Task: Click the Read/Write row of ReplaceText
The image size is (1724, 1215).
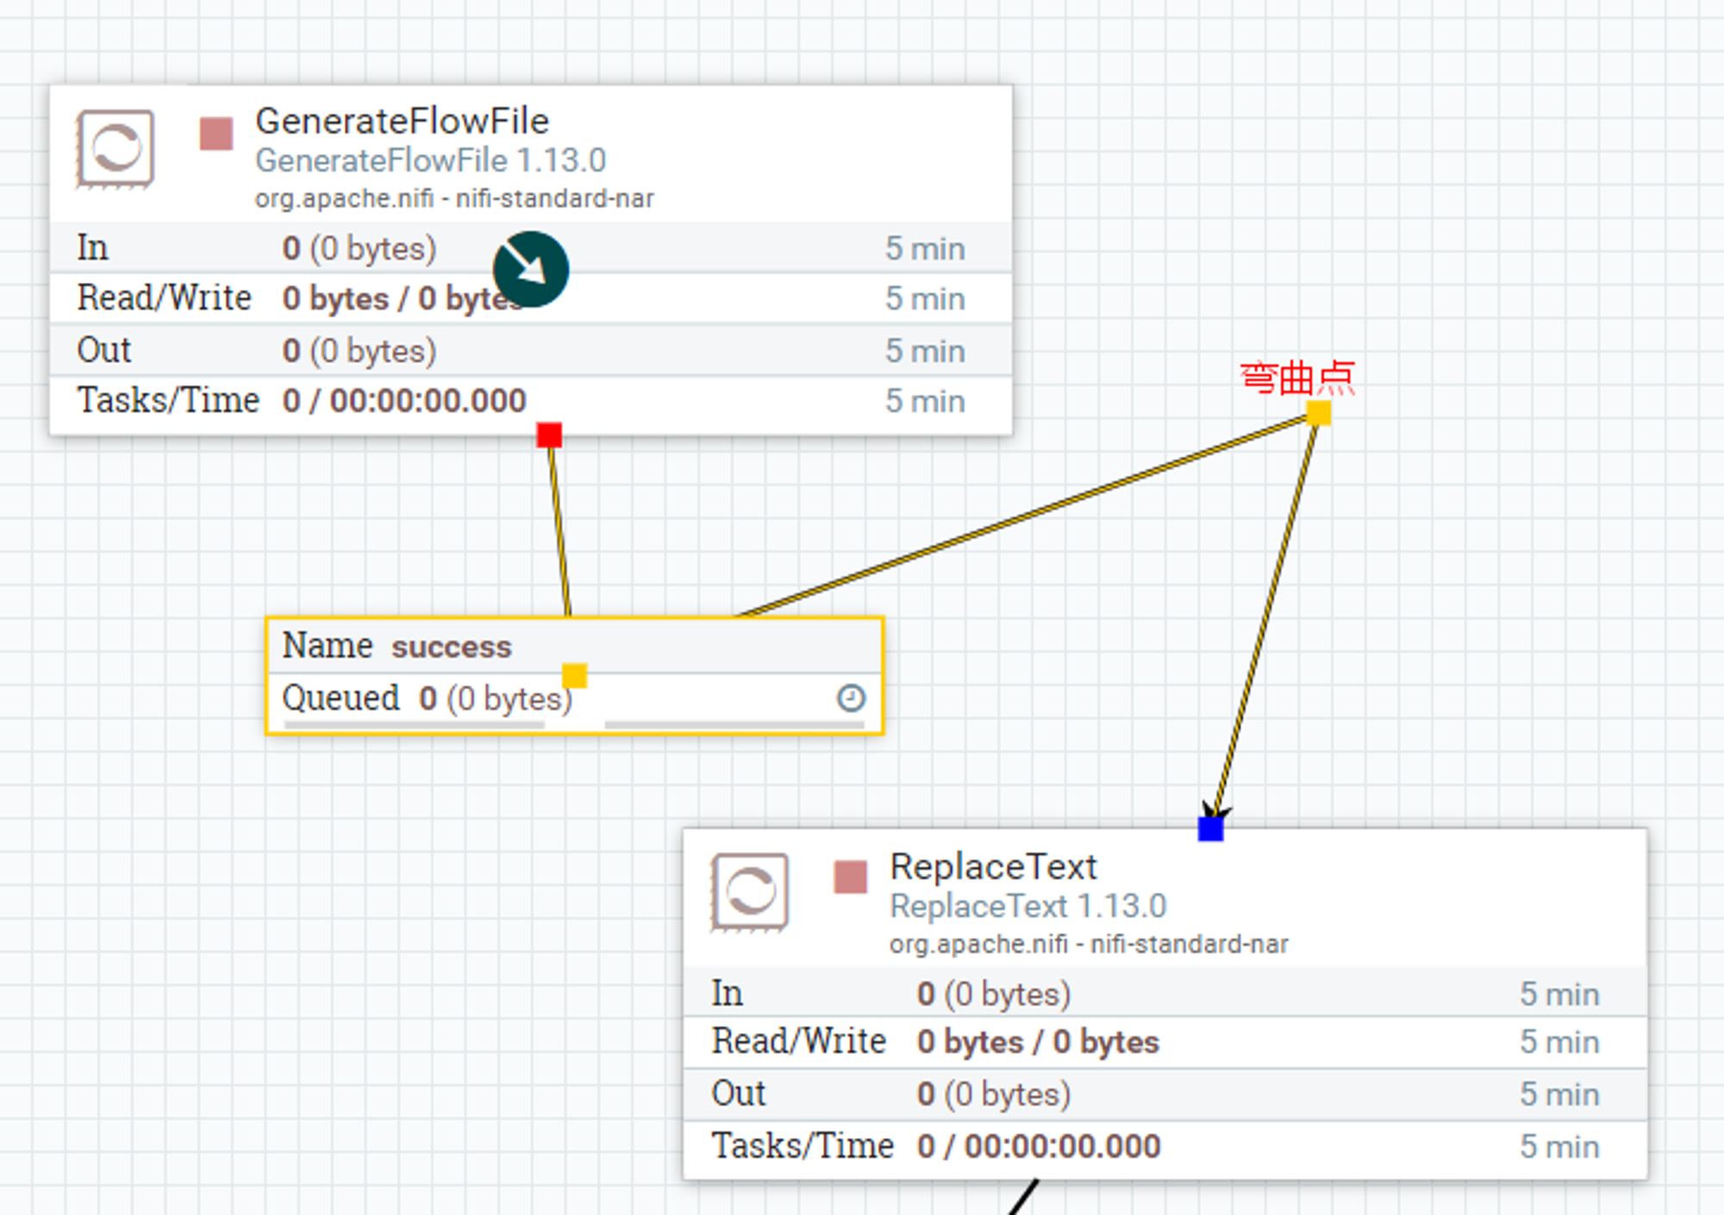Action: coord(1165,1043)
